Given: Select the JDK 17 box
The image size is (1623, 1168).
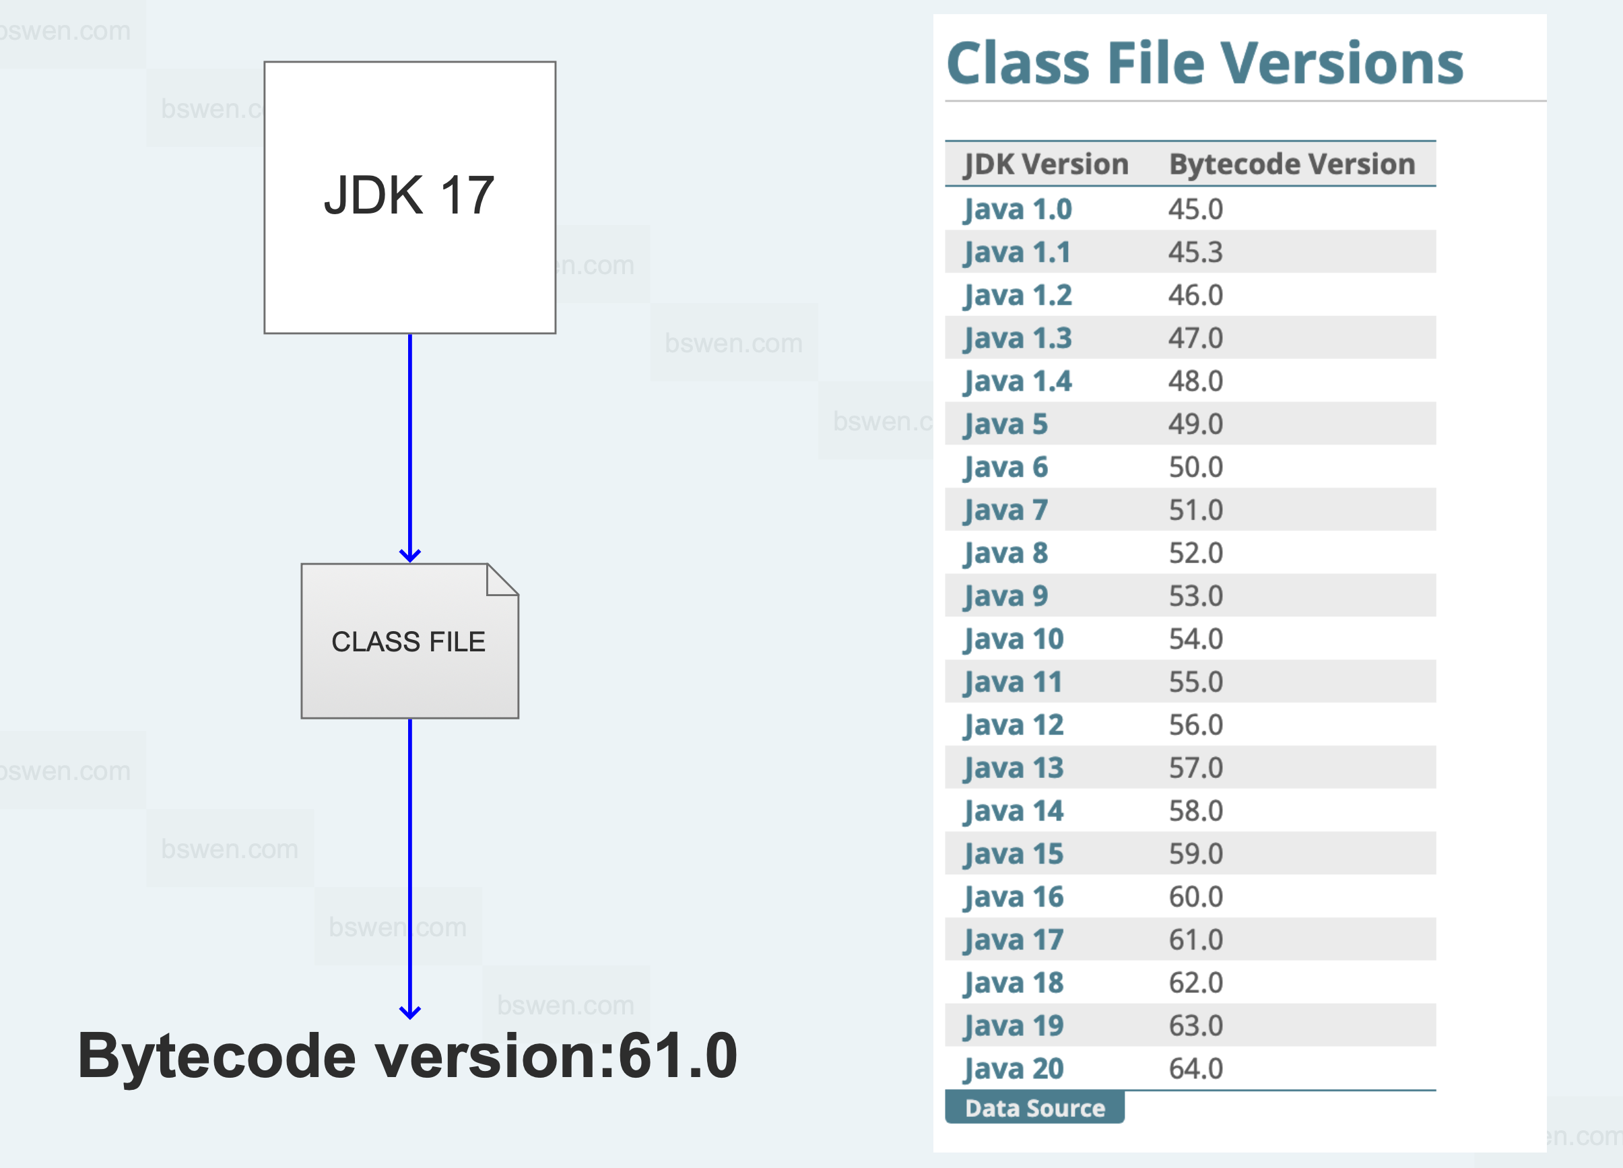Looking at the screenshot, I should click(x=409, y=197).
